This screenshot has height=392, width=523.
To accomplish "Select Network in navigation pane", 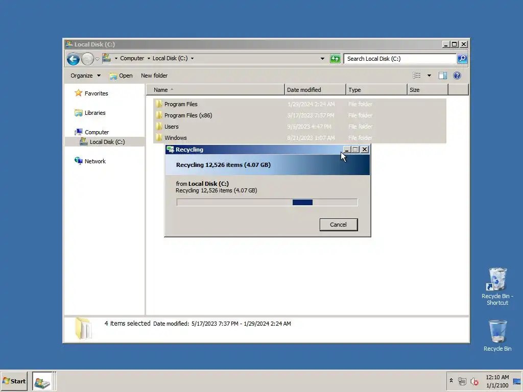I will (95, 161).
